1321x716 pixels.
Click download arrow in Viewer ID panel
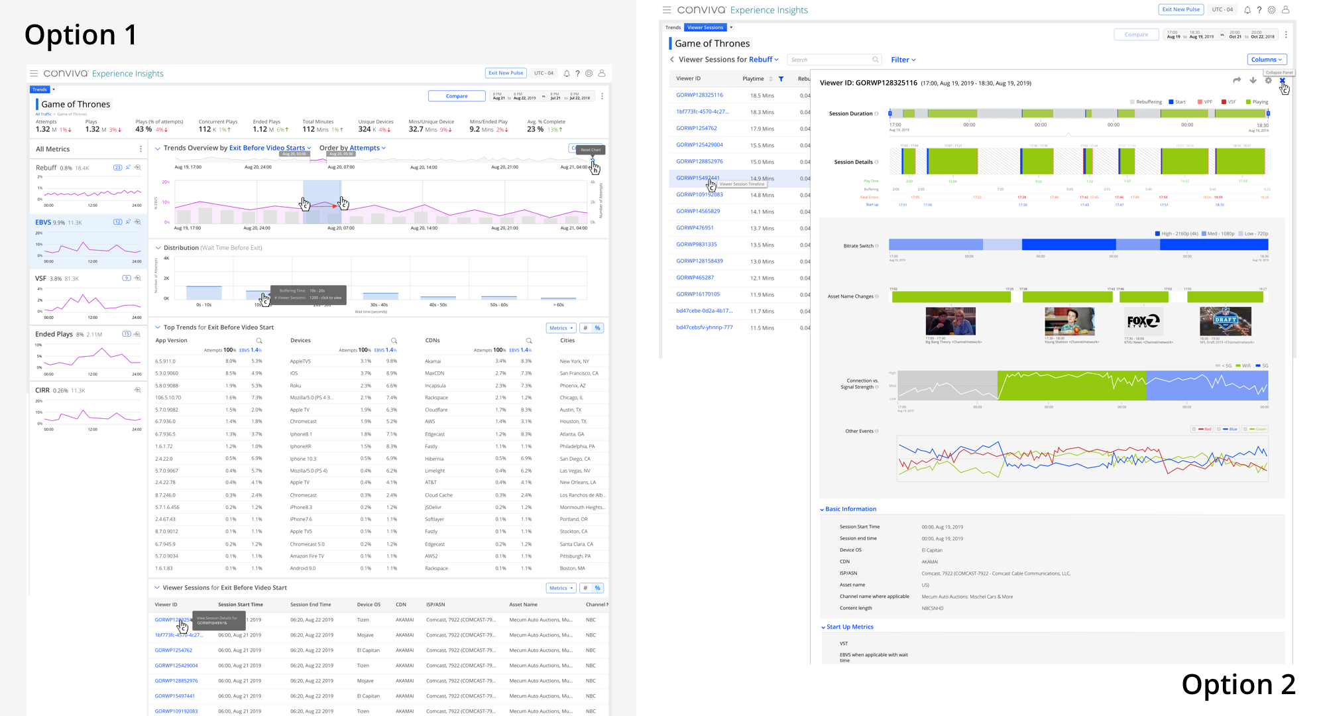[x=1253, y=80]
